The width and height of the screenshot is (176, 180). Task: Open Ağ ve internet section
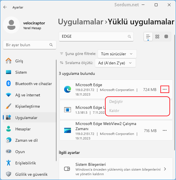coord(28,95)
